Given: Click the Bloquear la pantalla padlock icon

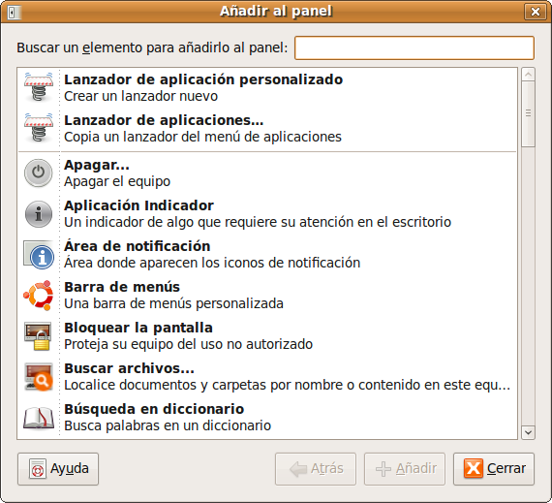Looking at the screenshot, I should pos(38,336).
